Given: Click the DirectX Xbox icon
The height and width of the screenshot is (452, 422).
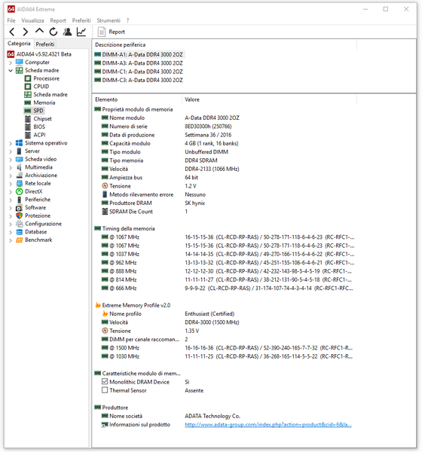Looking at the screenshot, I should pyautogui.click(x=19, y=191).
